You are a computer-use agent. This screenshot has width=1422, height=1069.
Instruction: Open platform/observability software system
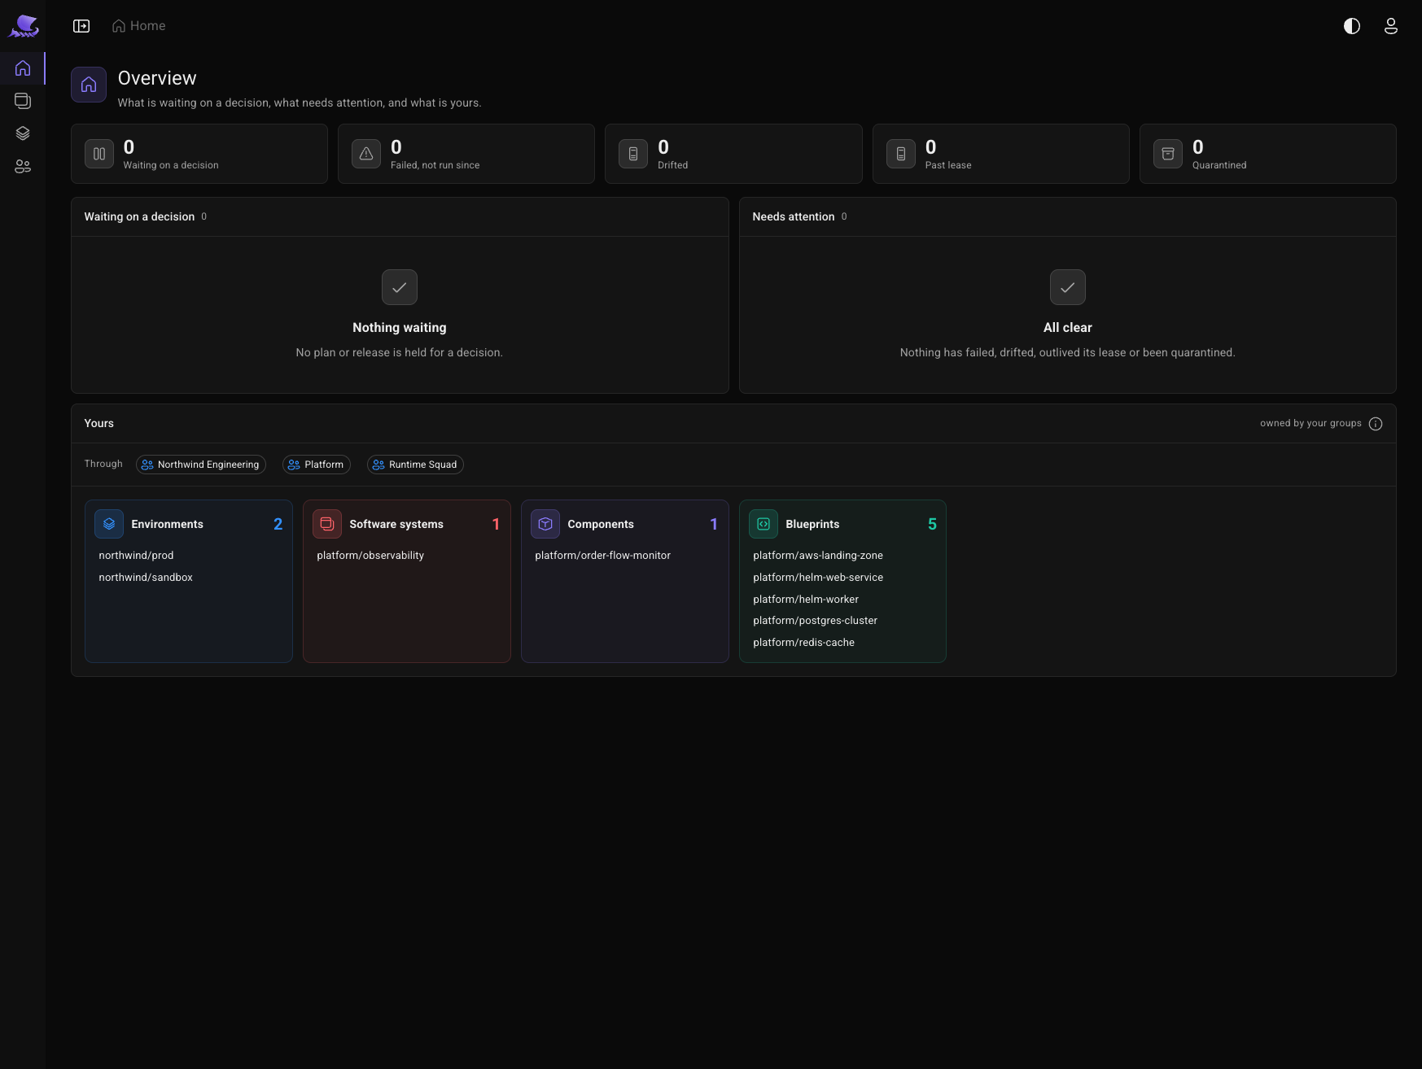tap(370, 556)
